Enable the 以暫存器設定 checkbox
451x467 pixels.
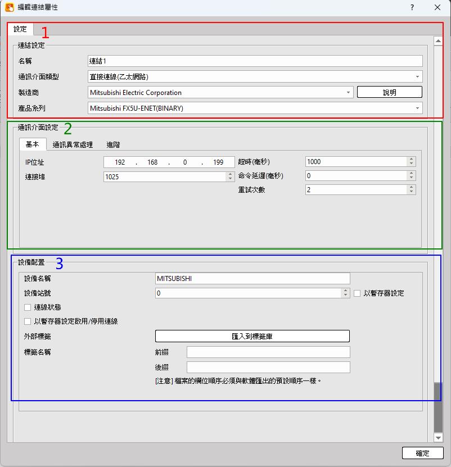pos(357,293)
